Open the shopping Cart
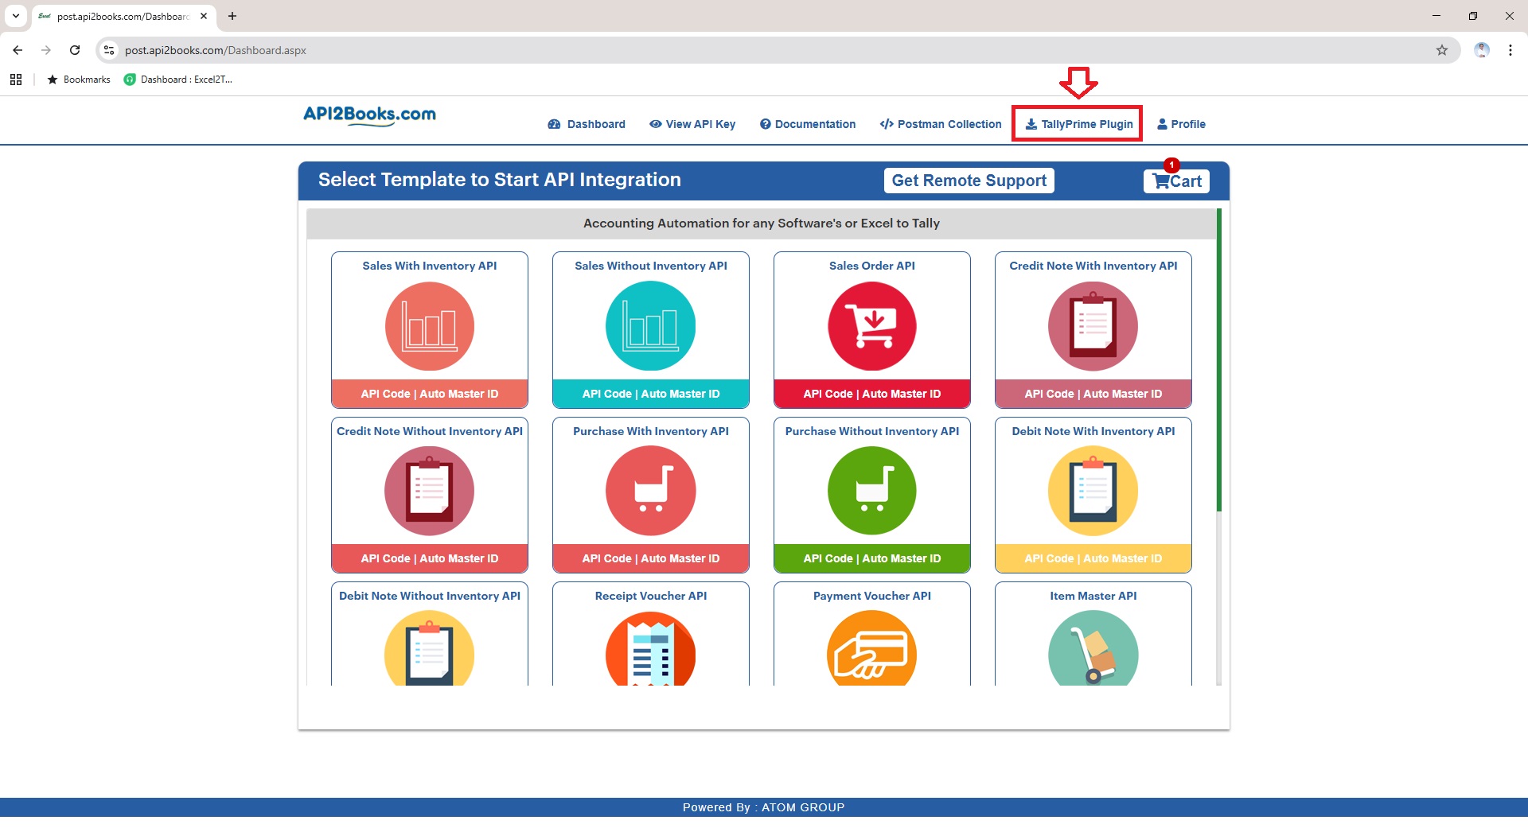This screenshot has width=1528, height=828. click(1177, 181)
